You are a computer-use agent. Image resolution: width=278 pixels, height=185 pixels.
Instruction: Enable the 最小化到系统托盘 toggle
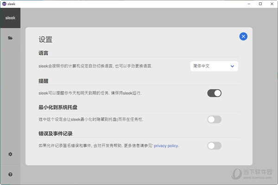coord(215,119)
